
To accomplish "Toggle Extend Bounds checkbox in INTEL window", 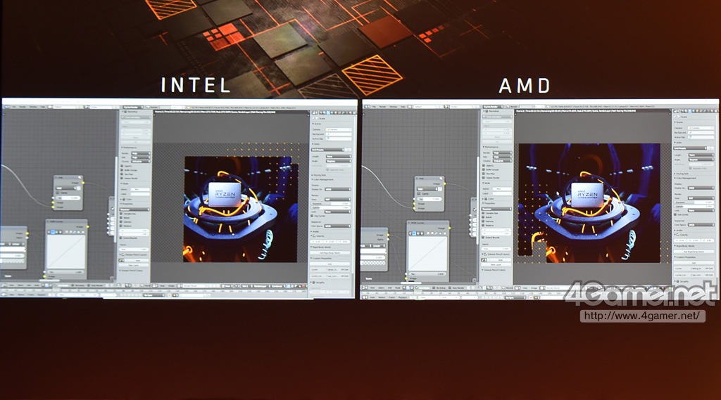I will pyautogui.click(x=120, y=238).
